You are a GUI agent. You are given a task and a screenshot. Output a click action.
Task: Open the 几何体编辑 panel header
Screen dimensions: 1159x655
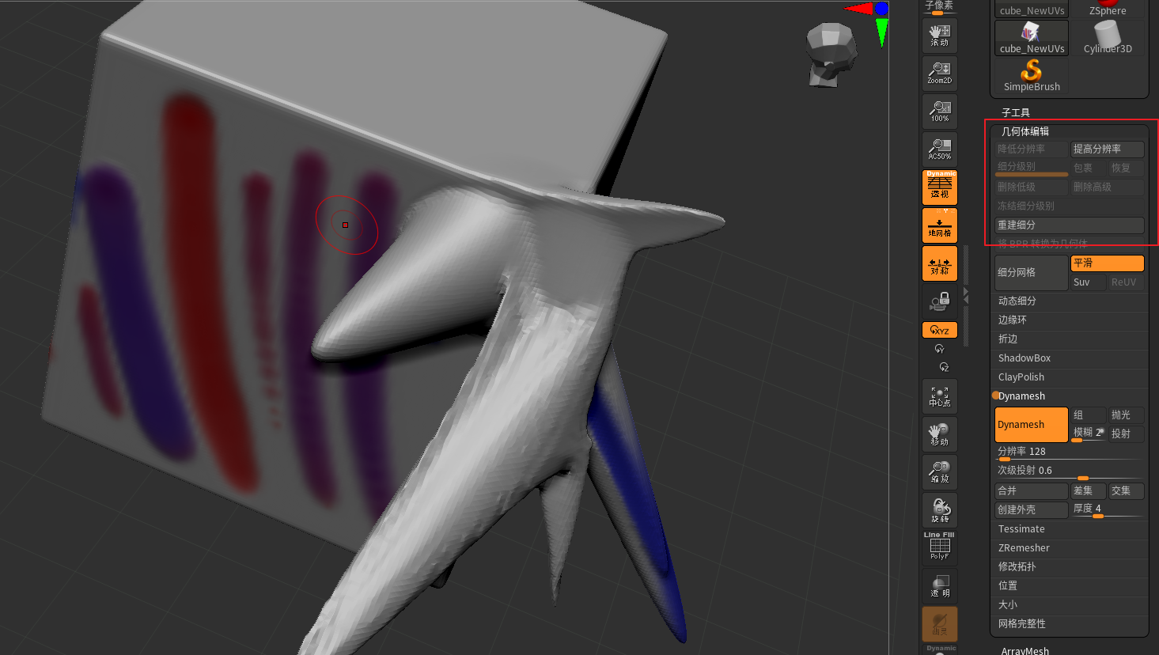pos(1026,131)
